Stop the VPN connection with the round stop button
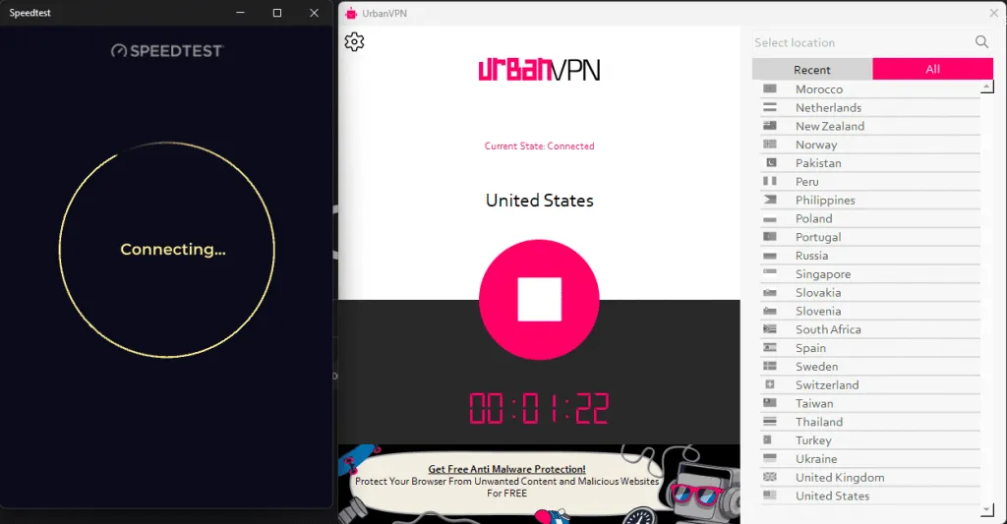This screenshot has height=524, width=1007. coord(540,299)
